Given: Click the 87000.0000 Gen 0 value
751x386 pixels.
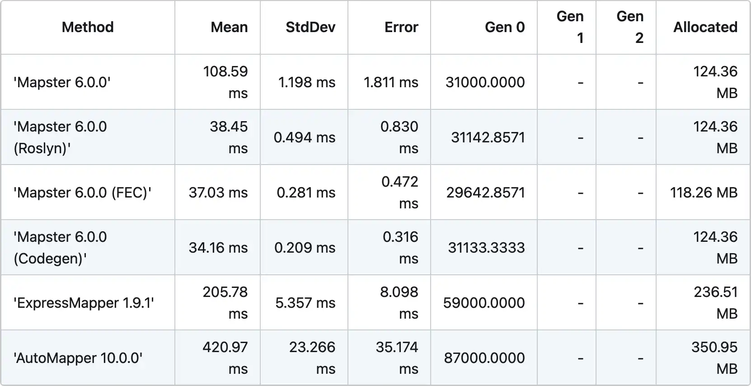Looking at the screenshot, I should tap(484, 358).
